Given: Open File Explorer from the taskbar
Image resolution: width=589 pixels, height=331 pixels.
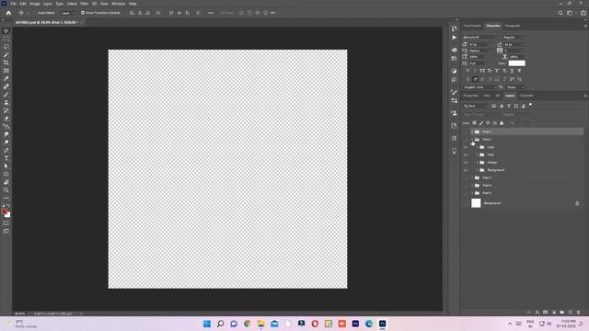Looking at the screenshot, I should (260, 324).
